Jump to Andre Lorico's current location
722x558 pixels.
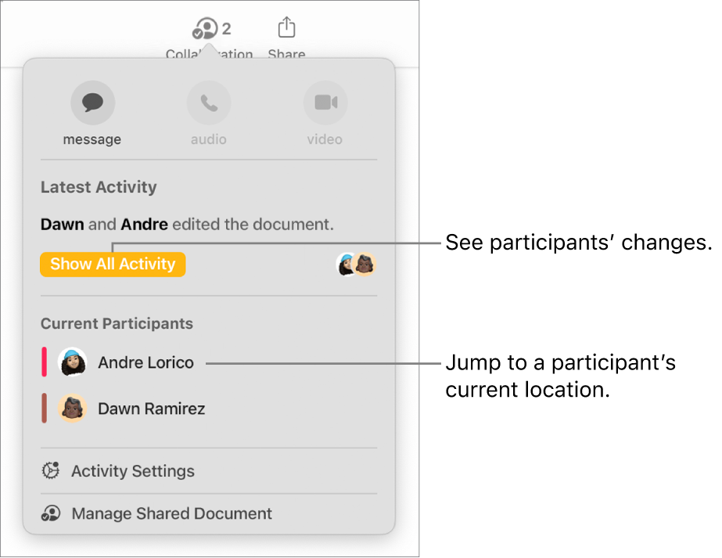145,363
